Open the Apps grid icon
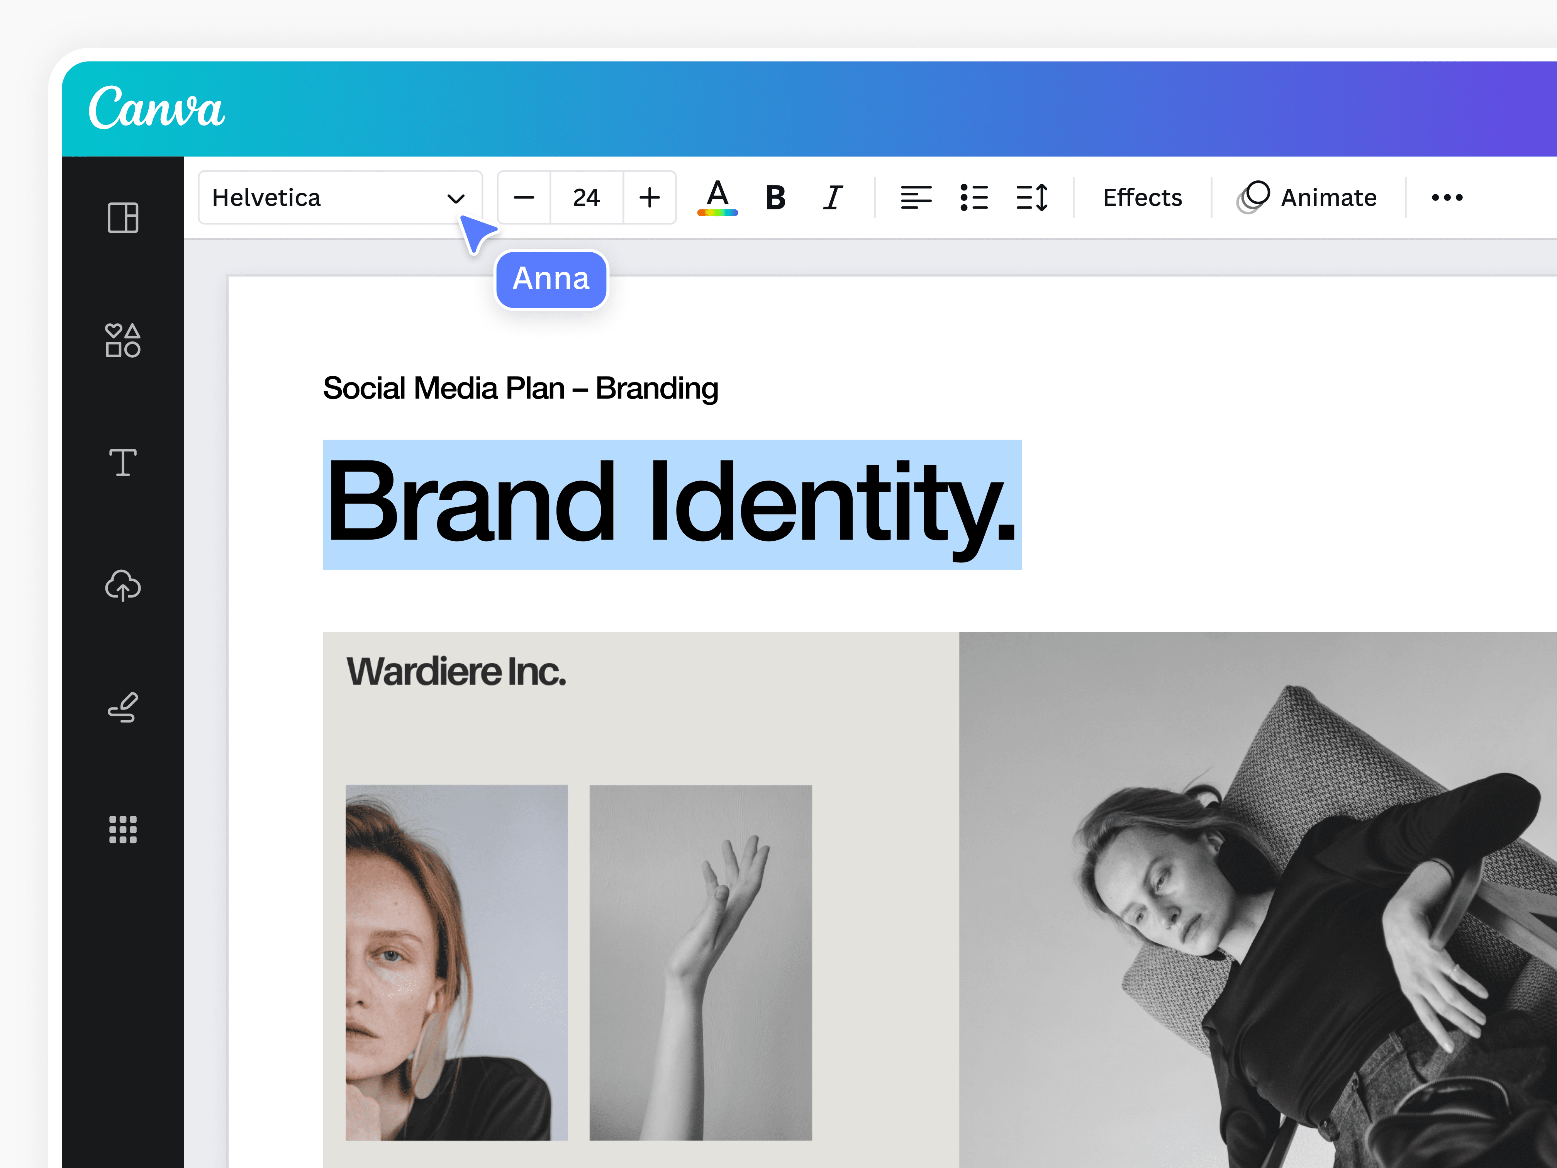The width and height of the screenshot is (1557, 1168). [x=122, y=830]
